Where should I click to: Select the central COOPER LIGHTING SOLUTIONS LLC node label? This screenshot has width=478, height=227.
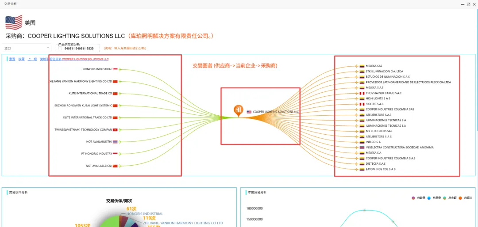click(x=276, y=112)
